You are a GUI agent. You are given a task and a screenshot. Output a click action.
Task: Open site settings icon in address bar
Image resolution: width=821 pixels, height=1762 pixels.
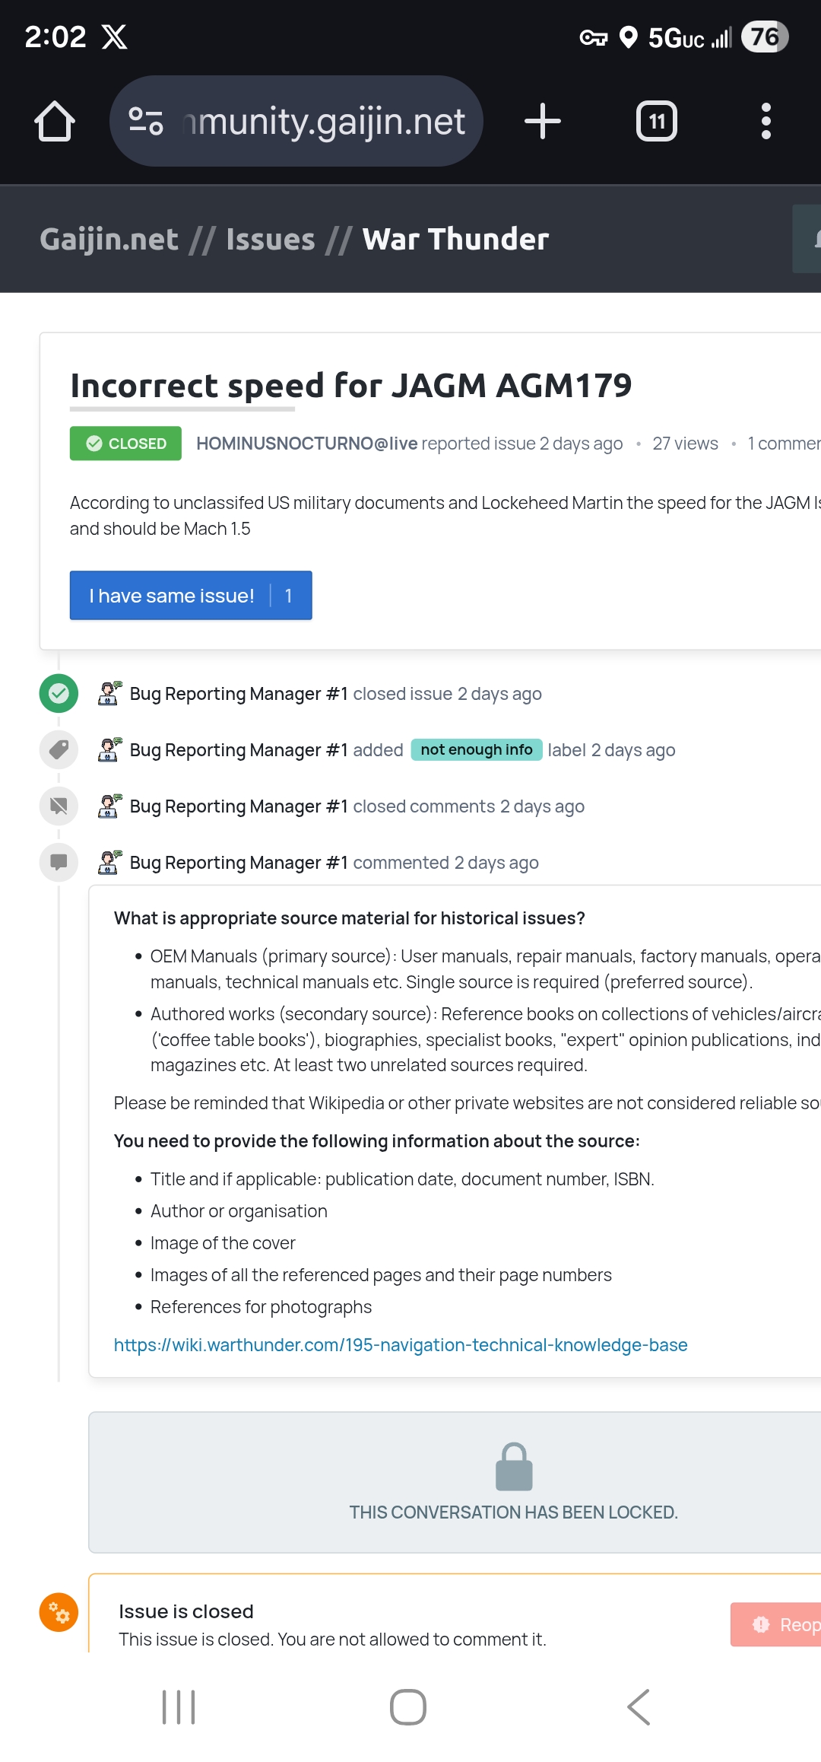click(x=146, y=122)
